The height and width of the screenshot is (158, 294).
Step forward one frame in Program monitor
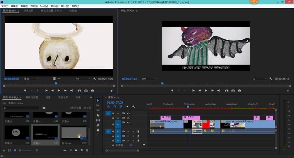tap(212, 91)
